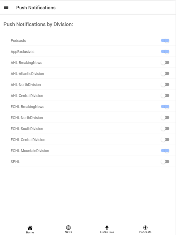Open the Listen Live tab label
This screenshot has width=176, height=235.
point(107,232)
